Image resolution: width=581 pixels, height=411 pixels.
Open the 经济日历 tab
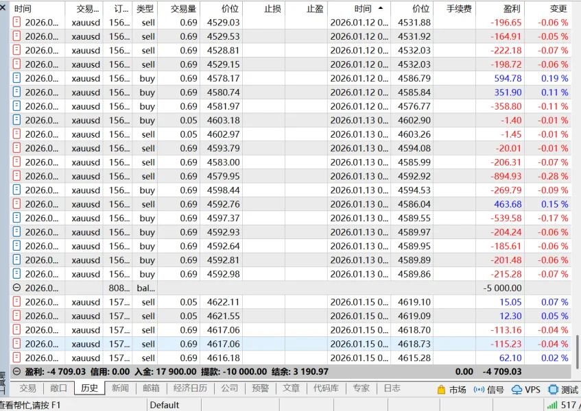190,388
